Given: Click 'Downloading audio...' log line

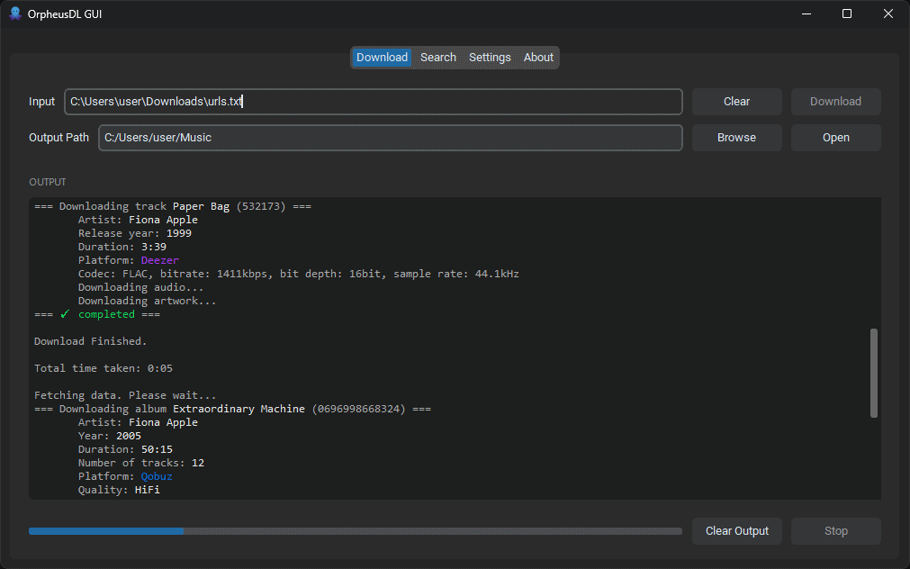Looking at the screenshot, I should [x=141, y=287].
